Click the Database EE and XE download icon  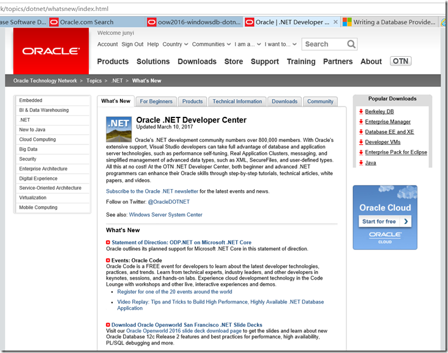(x=361, y=132)
